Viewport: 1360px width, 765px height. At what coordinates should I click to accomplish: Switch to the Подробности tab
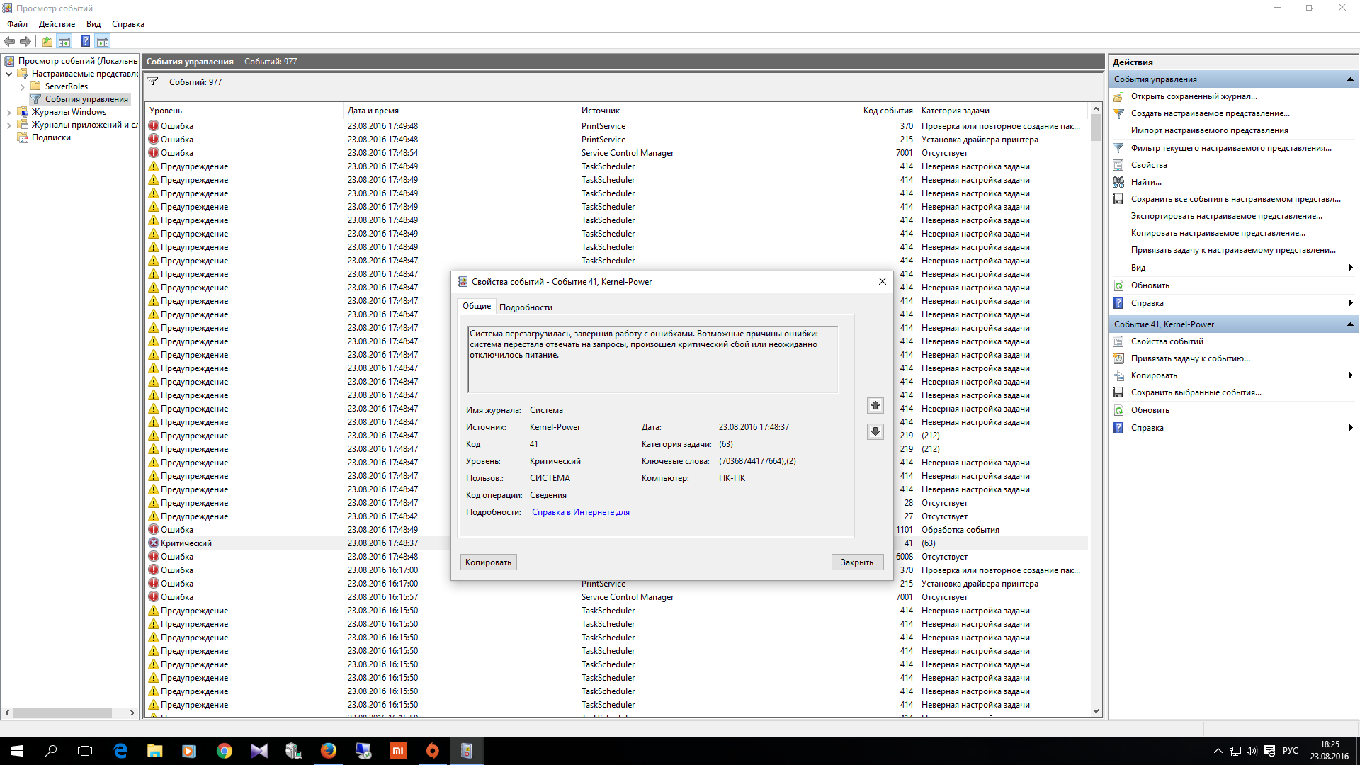[525, 307]
